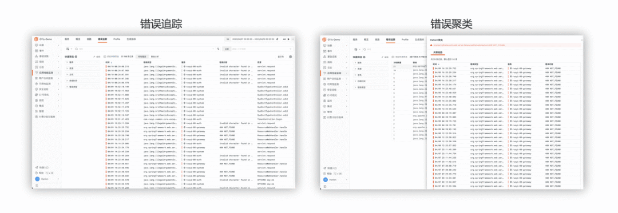Screen dimensions: 618x213
Task: Open 应用性能监测 icon in left 错误追踪 sidebar
Action: (36, 73)
